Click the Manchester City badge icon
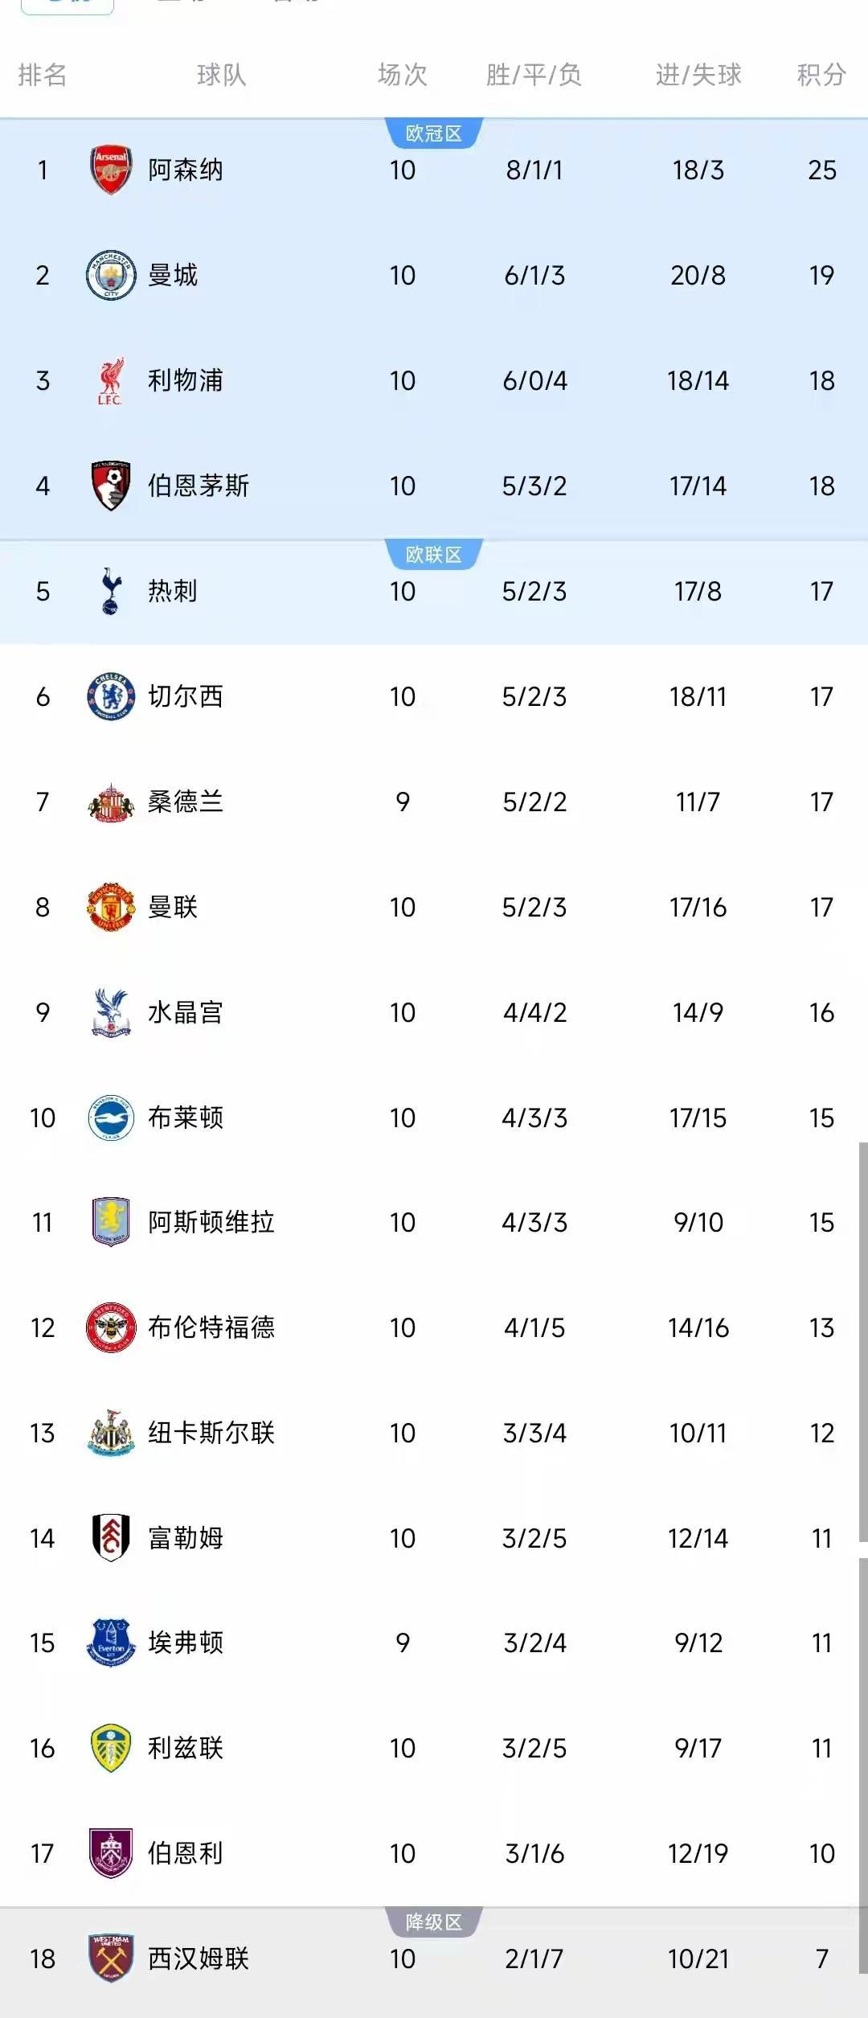Viewport: 868px width, 2018px height. [x=111, y=275]
